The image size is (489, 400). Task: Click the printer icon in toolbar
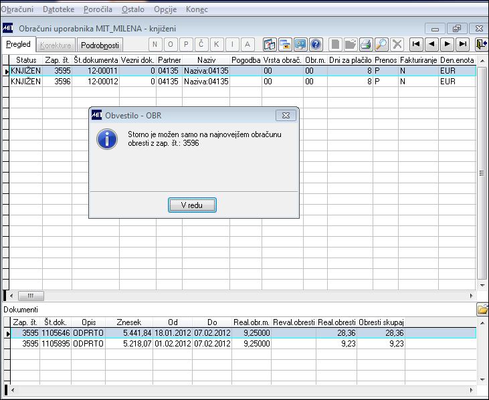[x=366, y=44]
